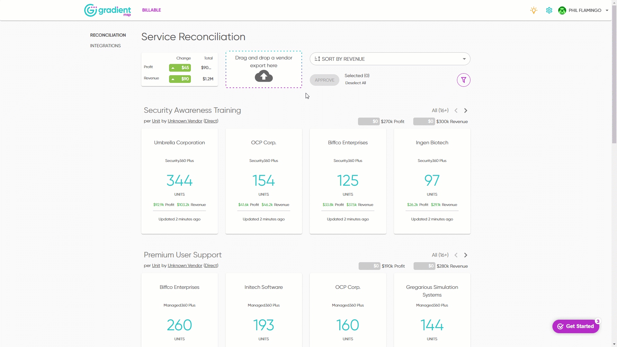Click Phil Flamingo's avatar icon
The width and height of the screenshot is (617, 347).
point(562,10)
